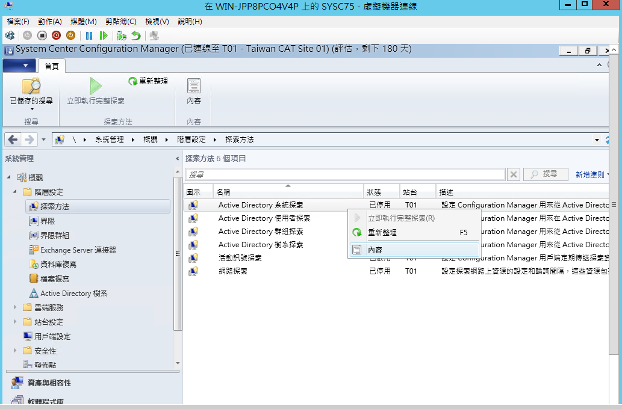622x409 pixels.
Task: Click the icon of the 網路探索 row
Action: point(193,271)
